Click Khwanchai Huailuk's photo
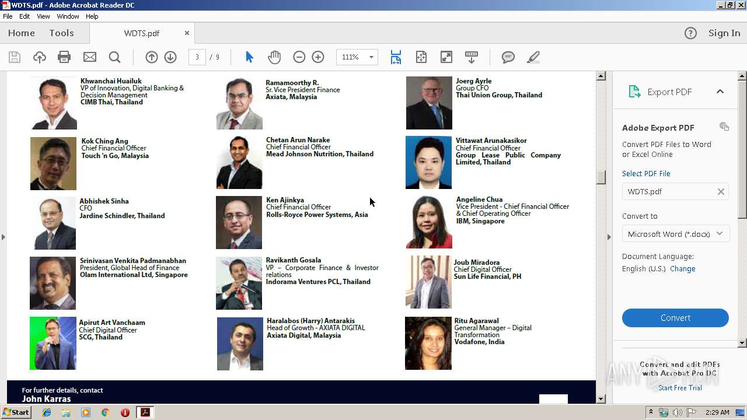Screen dimensions: 747x420 pos(54,103)
